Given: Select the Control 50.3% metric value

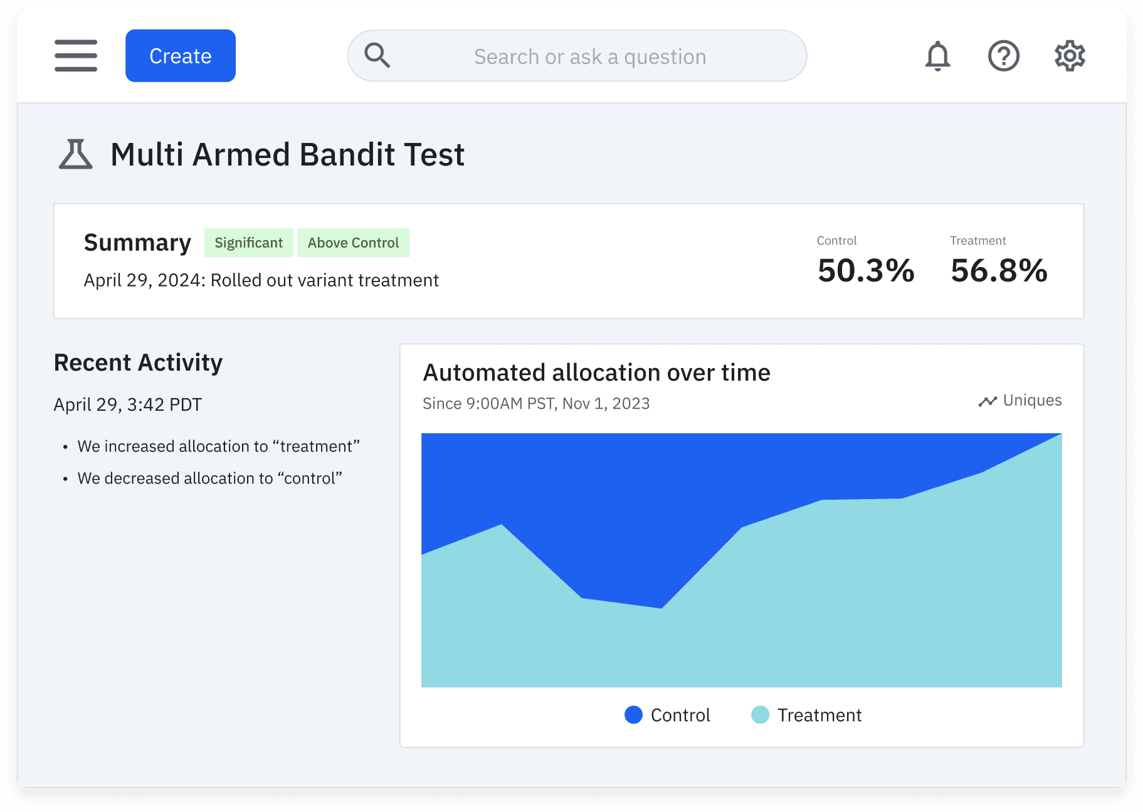Looking at the screenshot, I should 866,271.
